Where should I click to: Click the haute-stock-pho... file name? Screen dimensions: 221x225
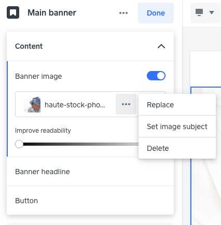pos(75,105)
